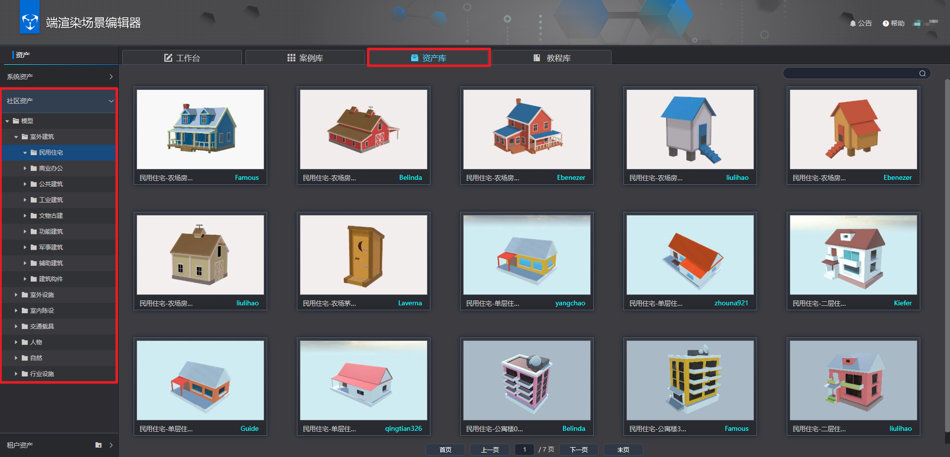Open red barn thumbnail by Belinda
Viewport: 950px width, 457px height.
364,129
